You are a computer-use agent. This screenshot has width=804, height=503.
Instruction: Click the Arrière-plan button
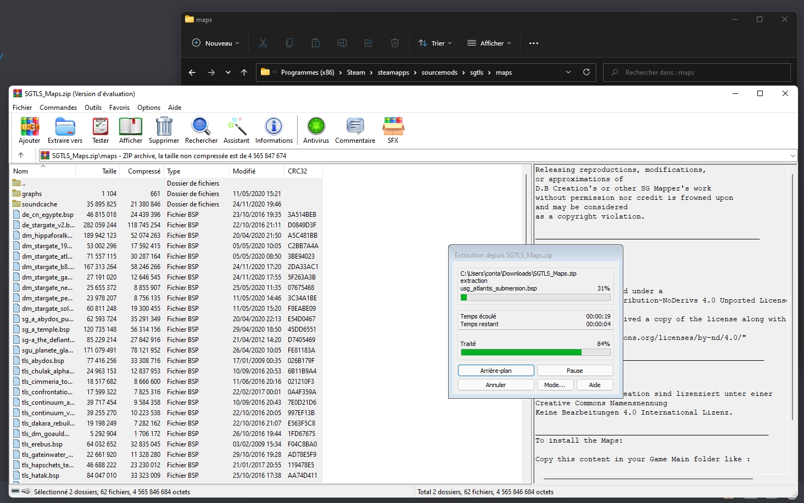[496, 371]
